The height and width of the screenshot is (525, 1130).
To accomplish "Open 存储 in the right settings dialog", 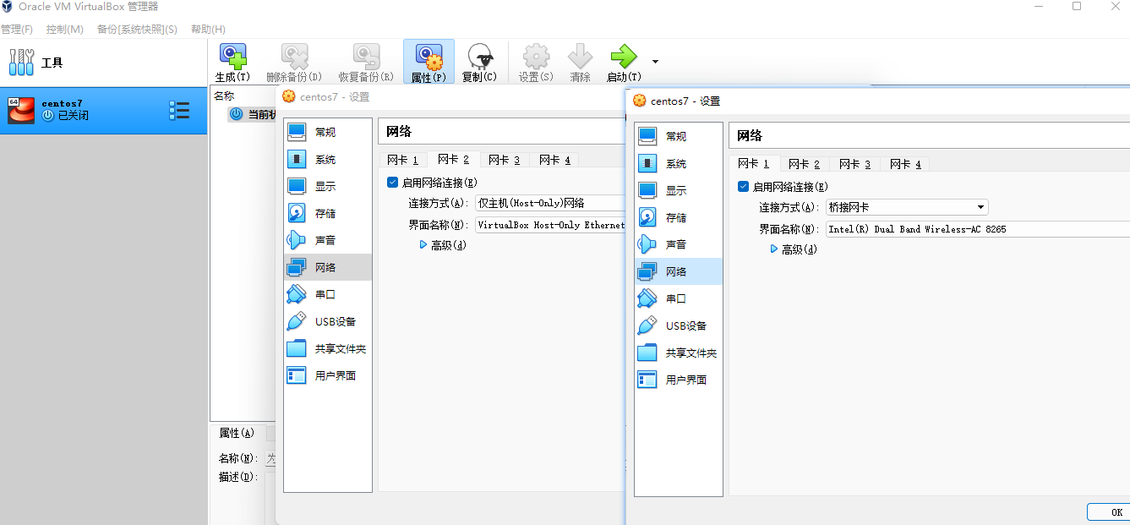I will point(679,217).
